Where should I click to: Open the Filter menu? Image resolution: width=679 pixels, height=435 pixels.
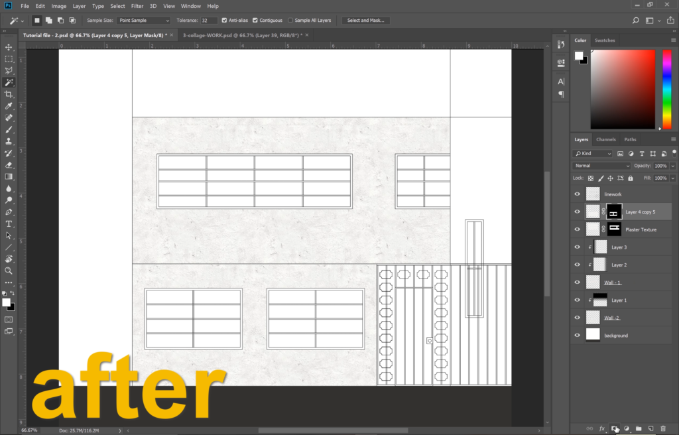click(x=137, y=6)
